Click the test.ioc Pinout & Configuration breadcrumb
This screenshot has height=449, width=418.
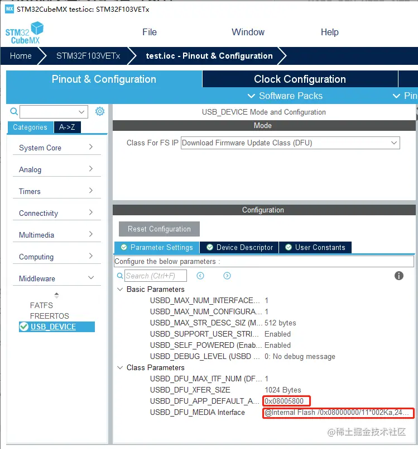(209, 56)
